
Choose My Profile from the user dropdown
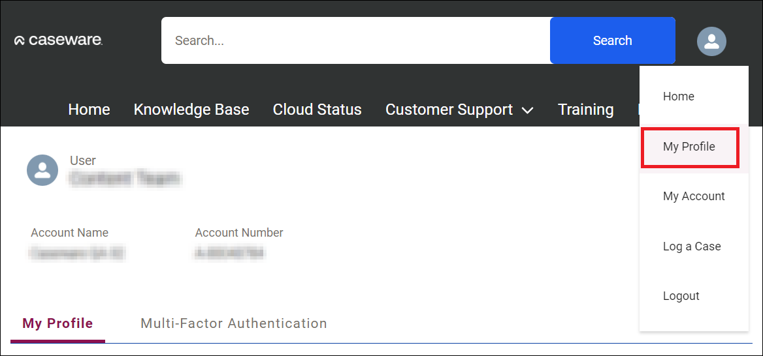click(689, 147)
